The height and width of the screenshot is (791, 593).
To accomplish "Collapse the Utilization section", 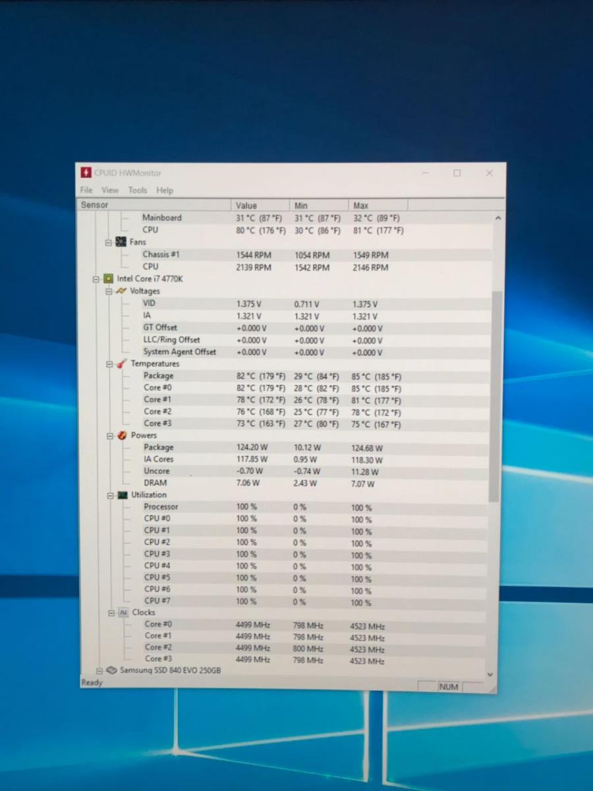I will point(111,495).
